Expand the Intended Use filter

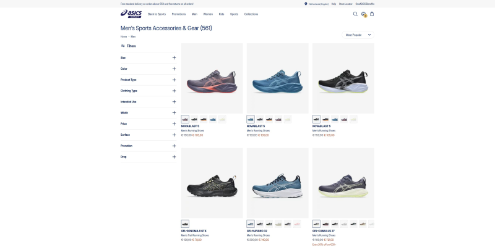(x=148, y=102)
